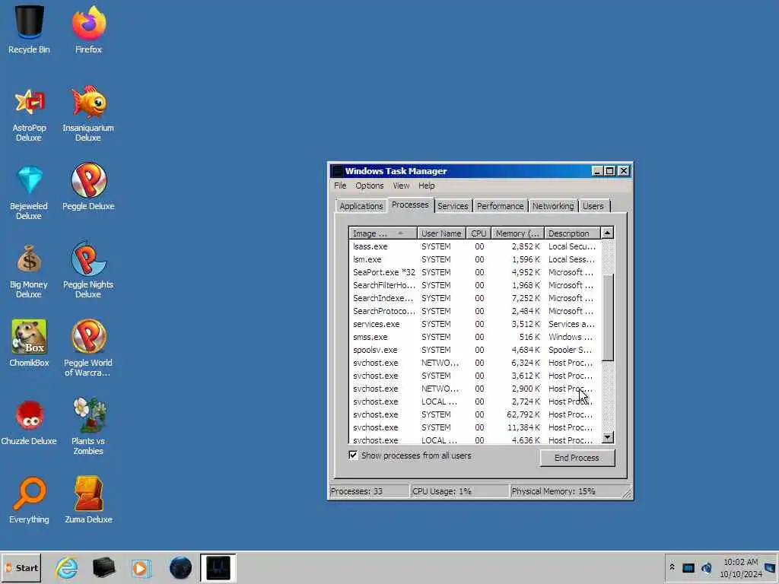The width and height of the screenshot is (779, 584).
Task: Switch to the Users tab
Action: point(593,206)
